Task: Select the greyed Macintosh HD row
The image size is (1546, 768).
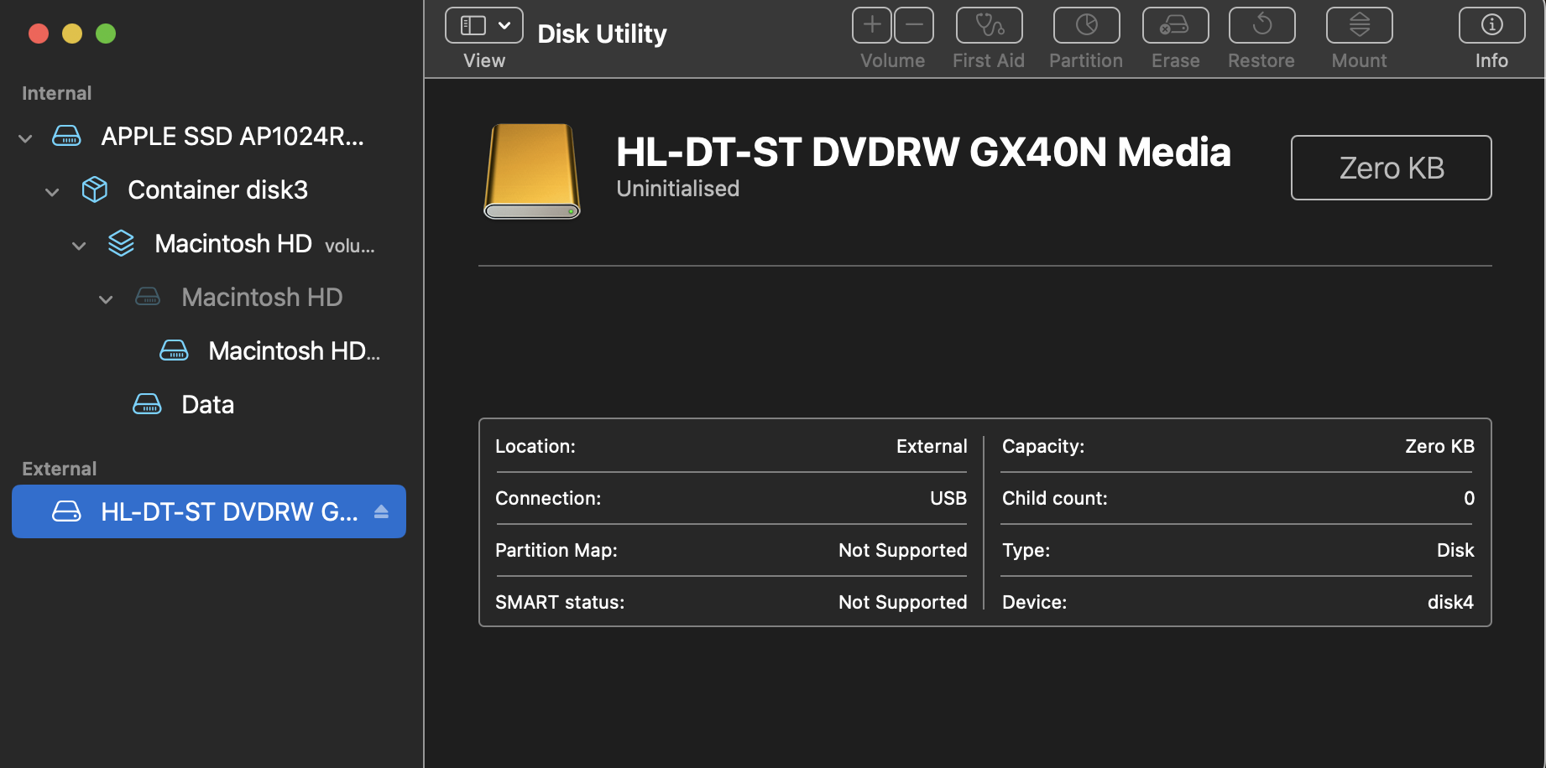Action: (209, 297)
